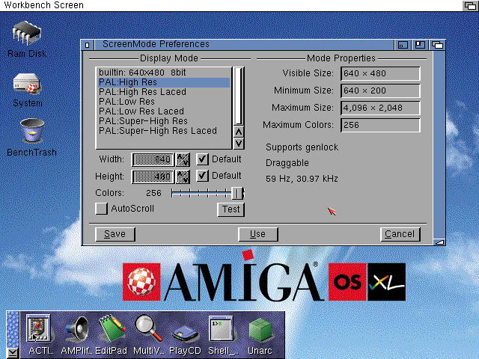
Task: Open the BenchTrash bin icon
Action: coord(32,130)
